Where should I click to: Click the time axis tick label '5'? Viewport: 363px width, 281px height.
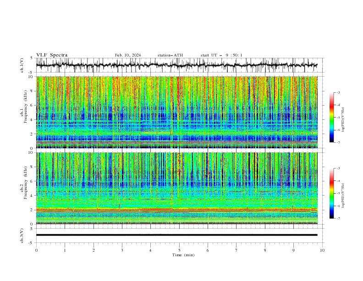[179, 250]
